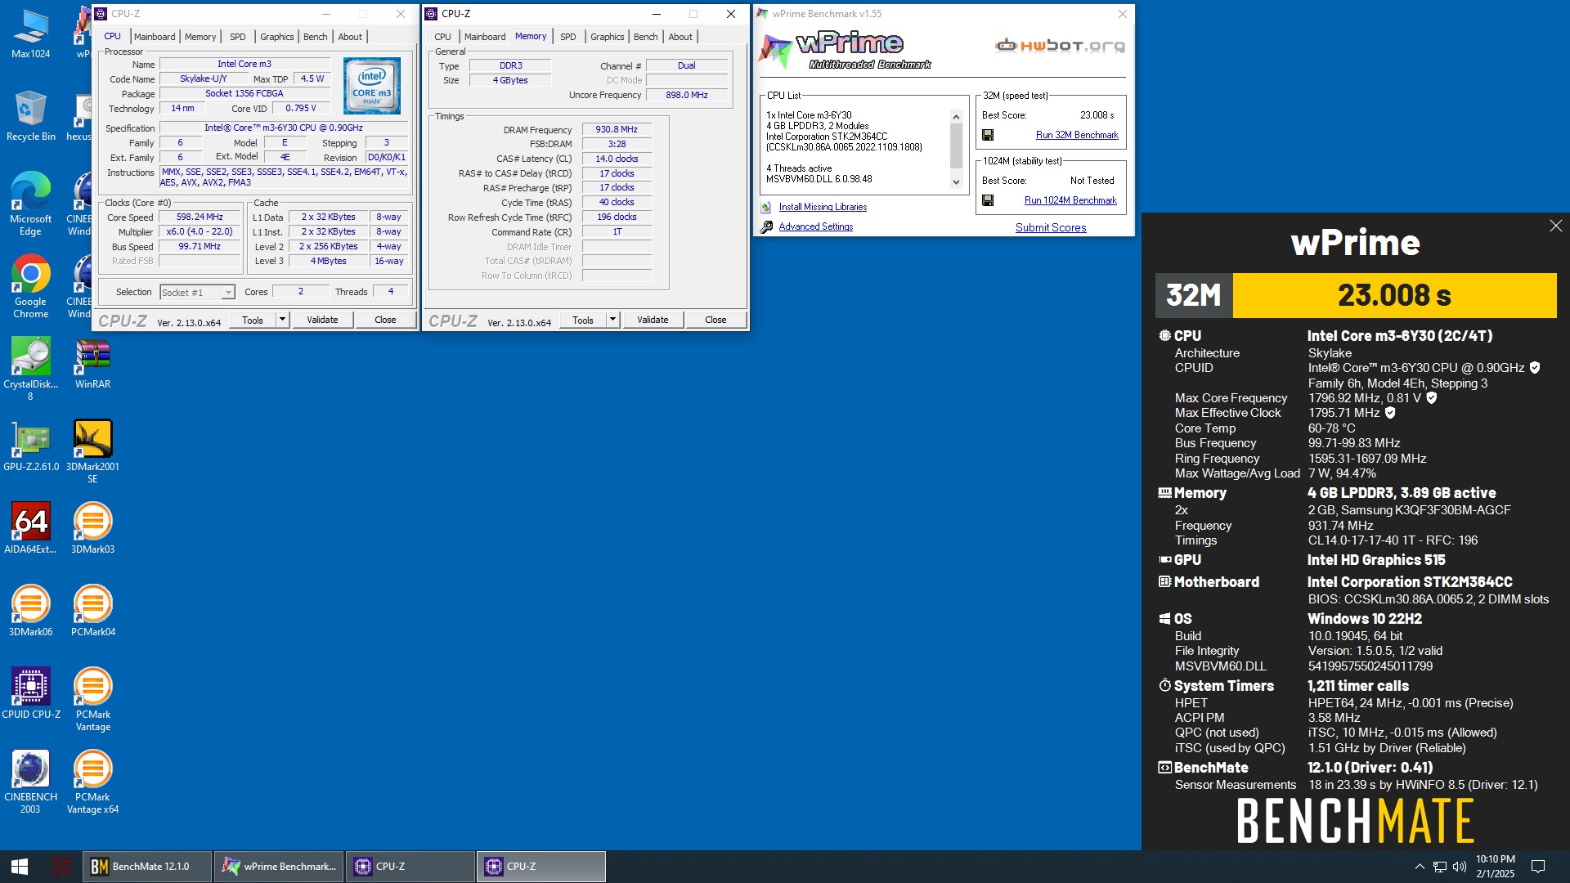The image size is (1570, 883).
Task: Run the 1024M Benchmark link
Action: click(x=1070, y=200)
